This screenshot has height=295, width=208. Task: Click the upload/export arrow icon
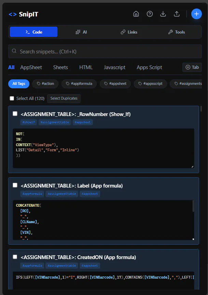[x=177, y=14]
